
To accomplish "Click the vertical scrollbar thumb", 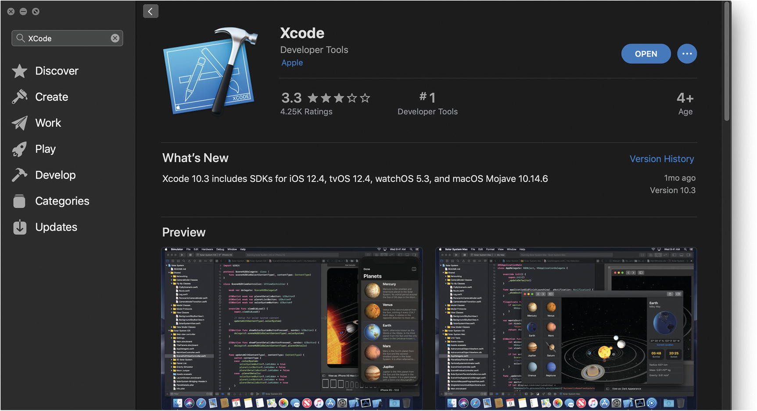I will point(727,62).
